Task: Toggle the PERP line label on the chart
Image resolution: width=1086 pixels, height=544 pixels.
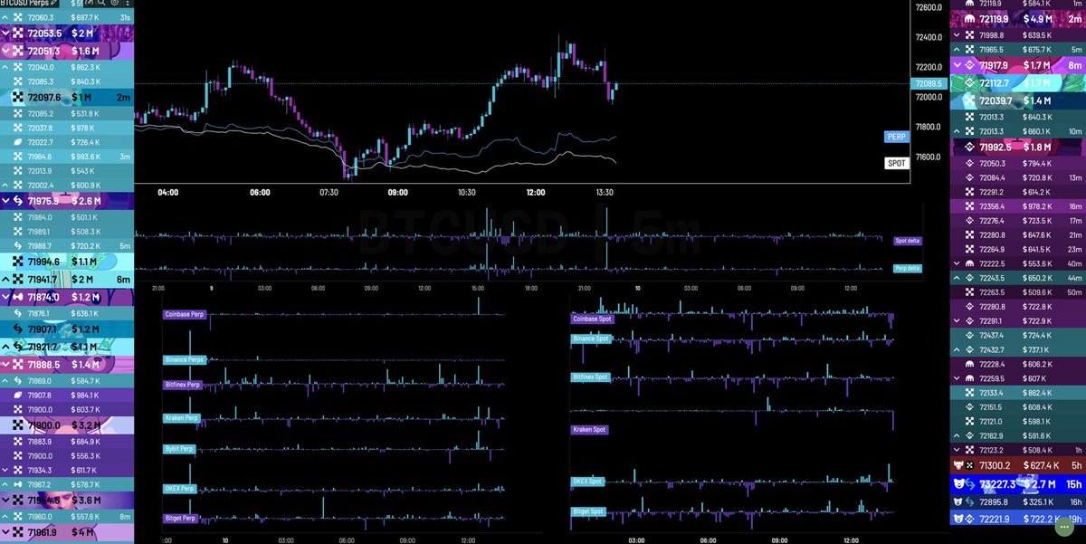Action: tap(896, 137)
